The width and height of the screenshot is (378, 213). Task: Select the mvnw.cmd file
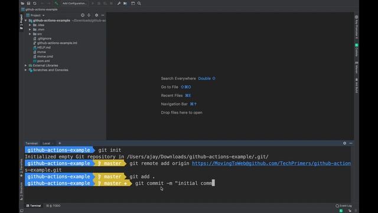[45, 56]
